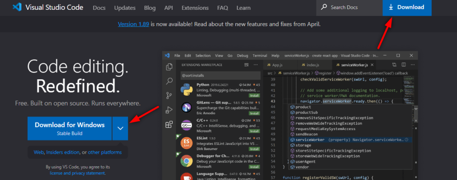Click the top-right Download button
This screenshot has height=180, width=457.
(x=407, y=8)
